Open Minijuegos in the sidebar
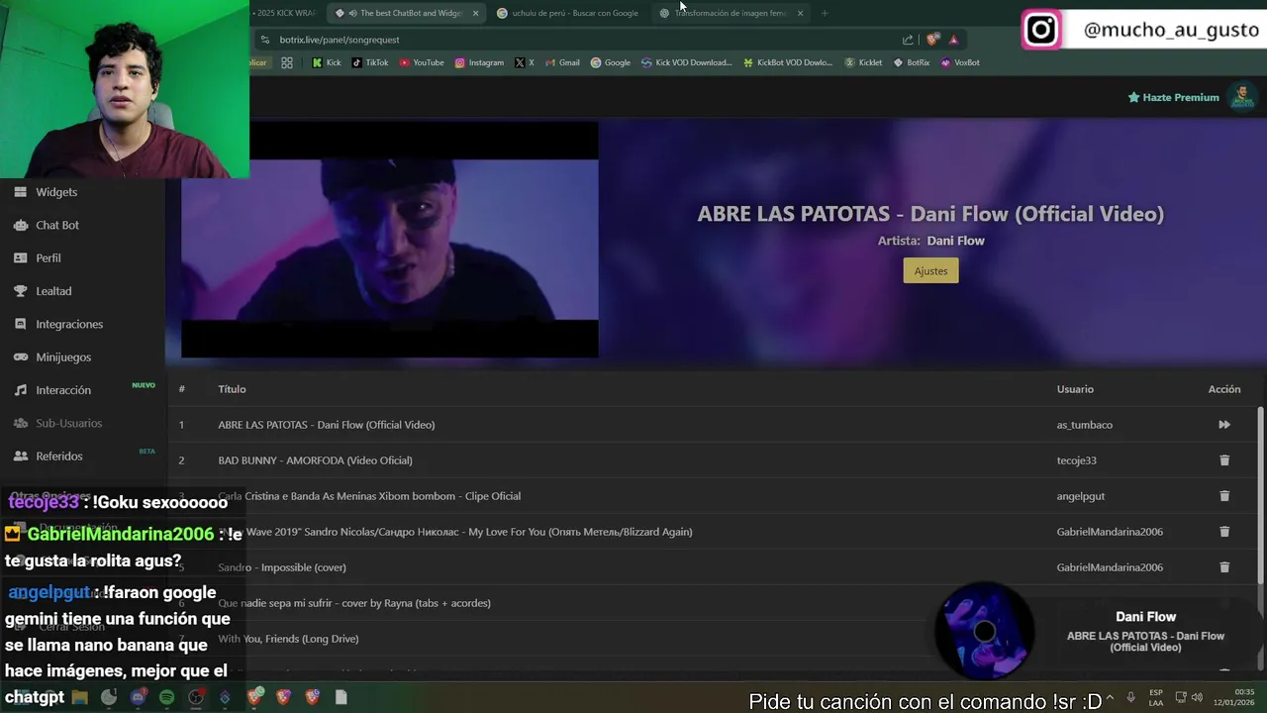Screen dimensions: 1267x713 point(63,356)
